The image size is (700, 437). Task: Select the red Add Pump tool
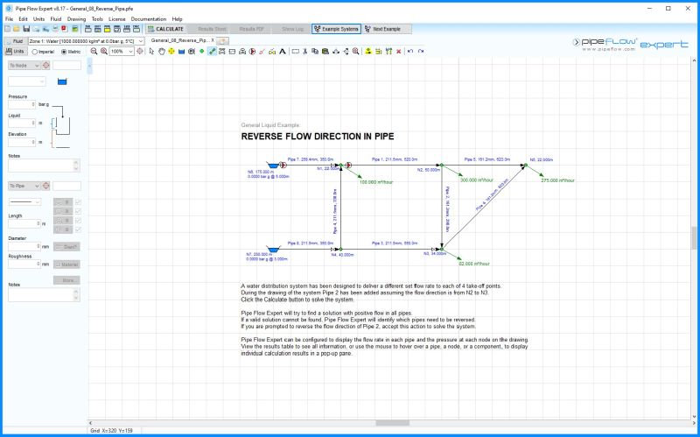tap(252, 52)
